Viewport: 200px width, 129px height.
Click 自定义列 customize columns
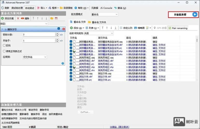click(126, 28)
